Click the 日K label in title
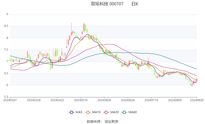This screenshot has height=124, width=205. (x=135, y=4)
